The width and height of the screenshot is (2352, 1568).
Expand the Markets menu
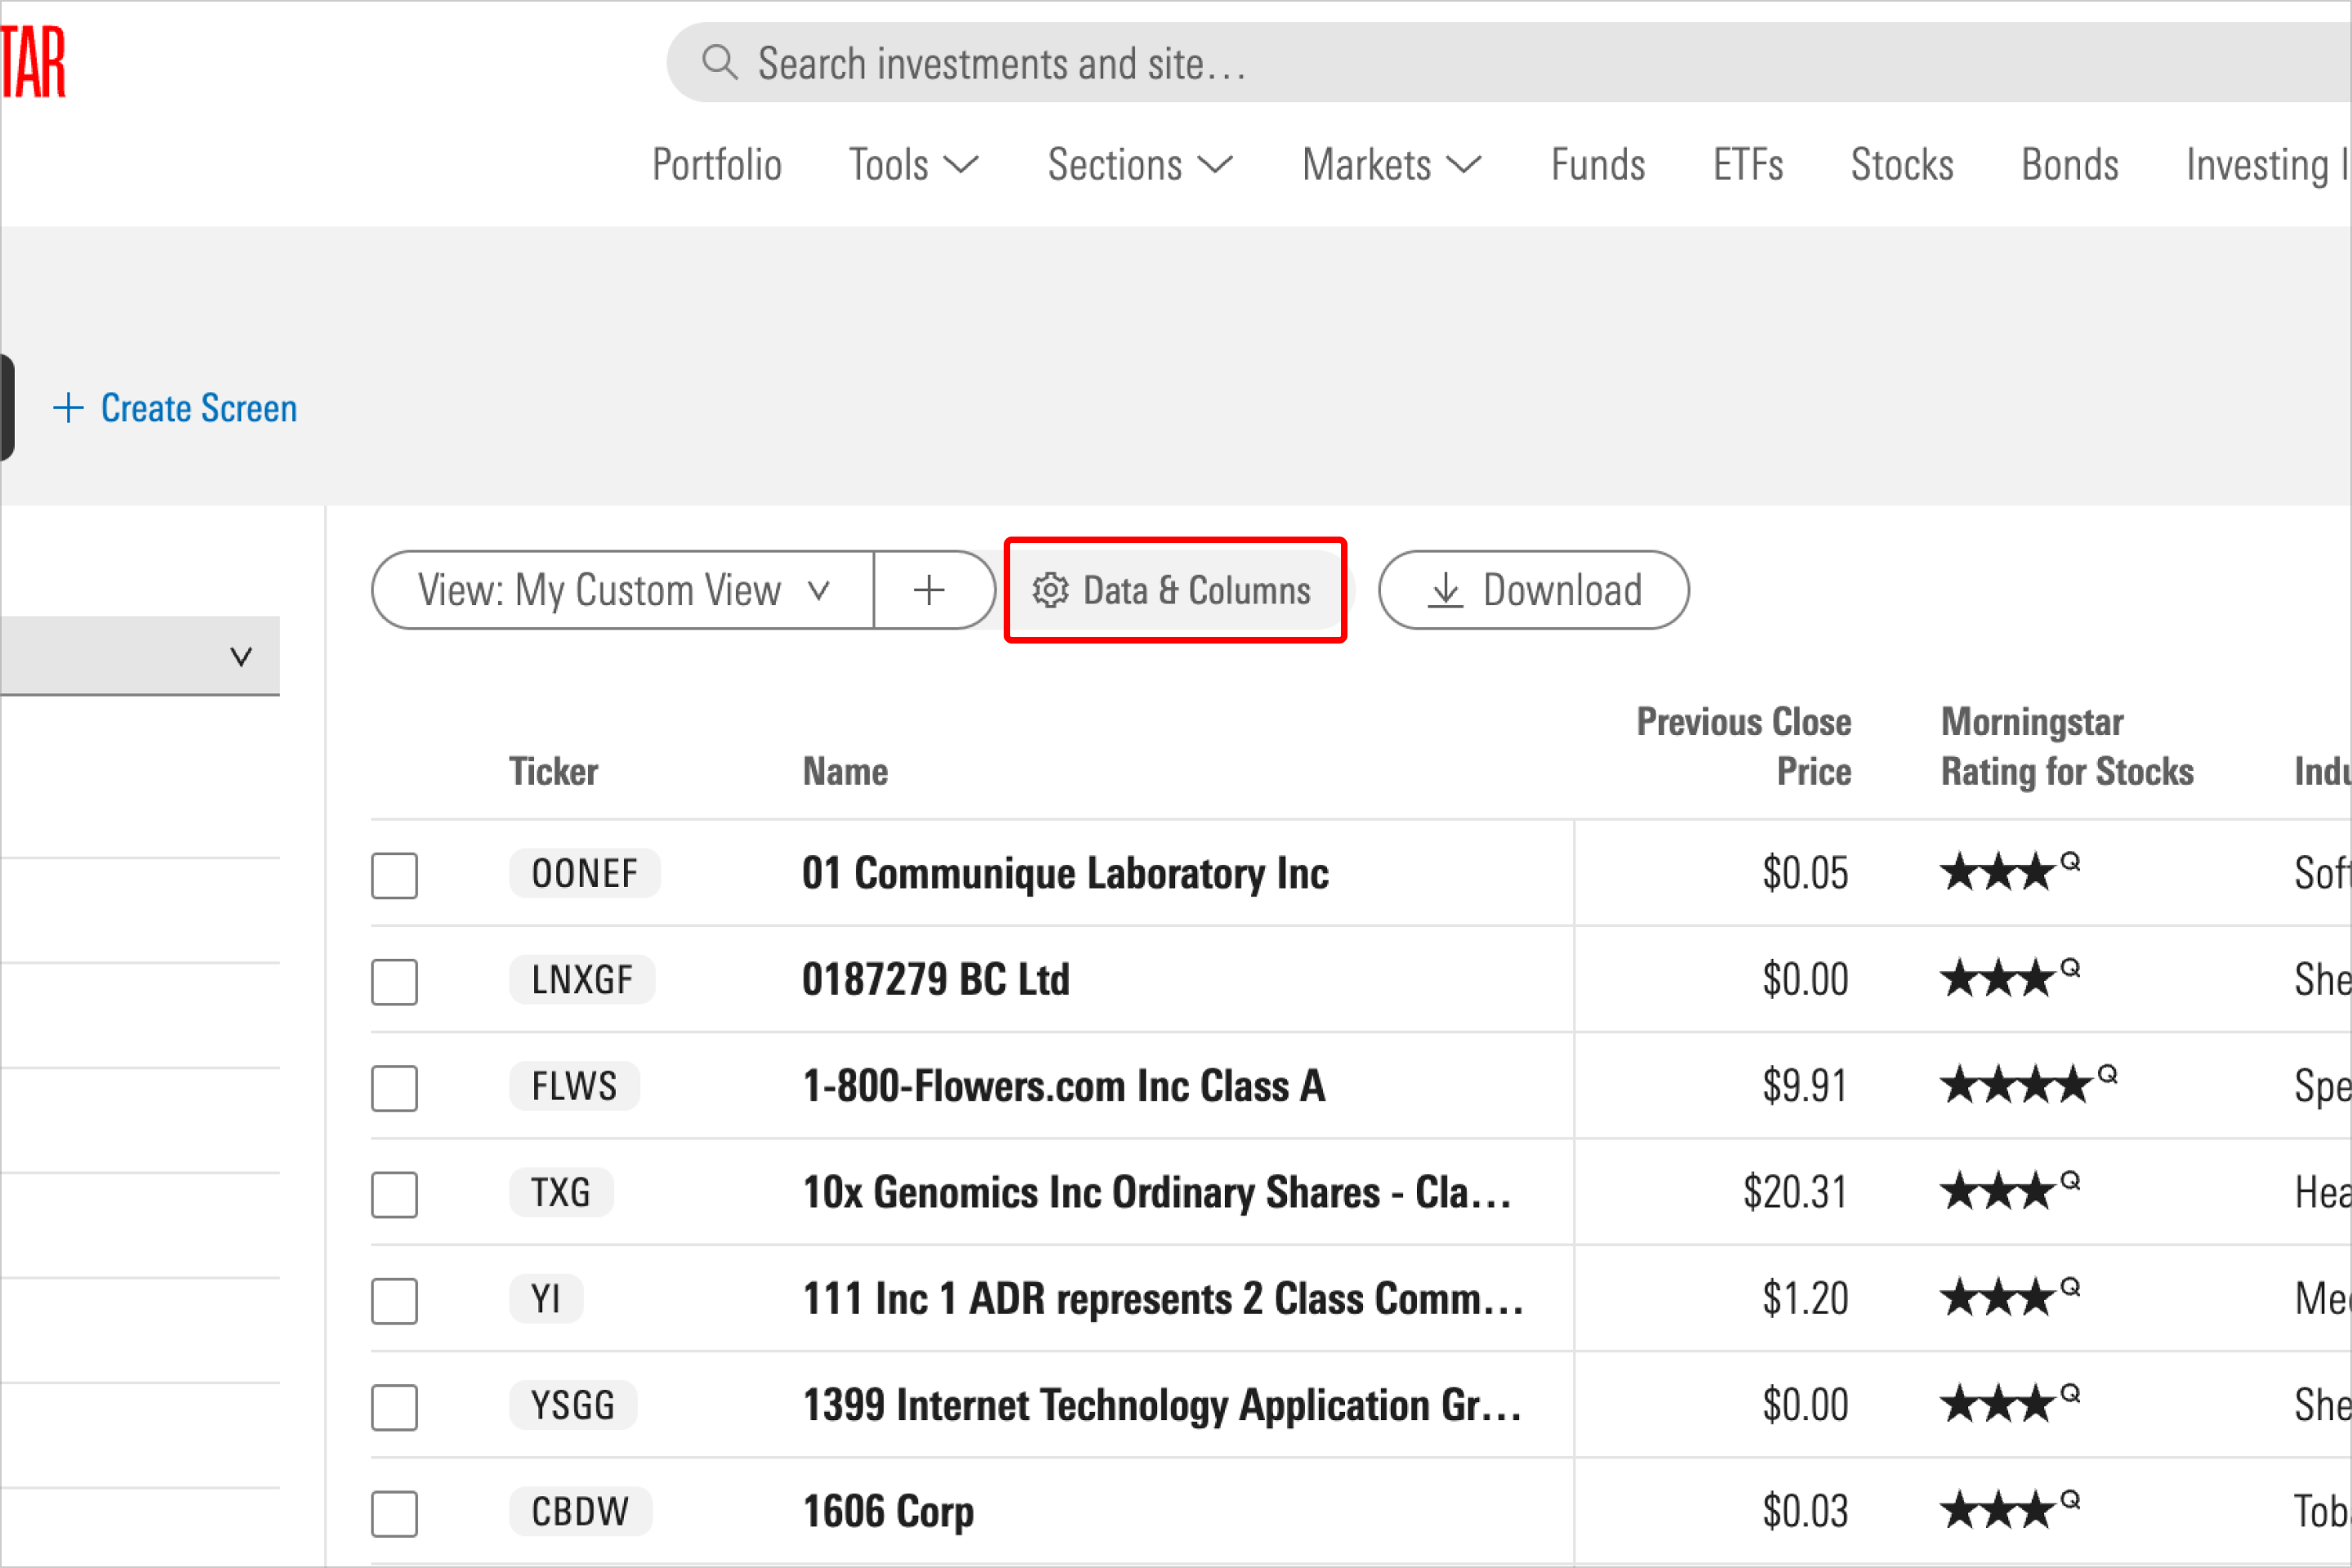[1391, 165]
